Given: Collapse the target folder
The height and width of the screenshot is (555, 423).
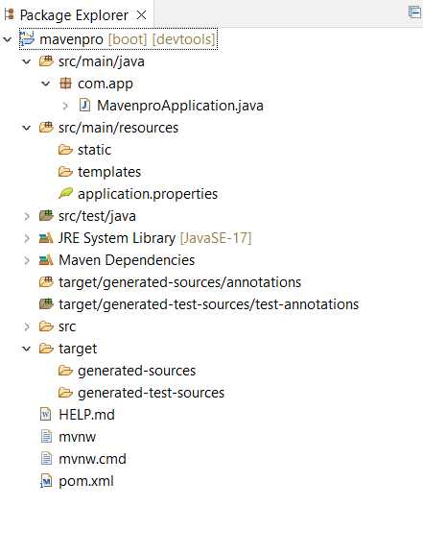Looking at the screenshot, I should pos(27,349).
